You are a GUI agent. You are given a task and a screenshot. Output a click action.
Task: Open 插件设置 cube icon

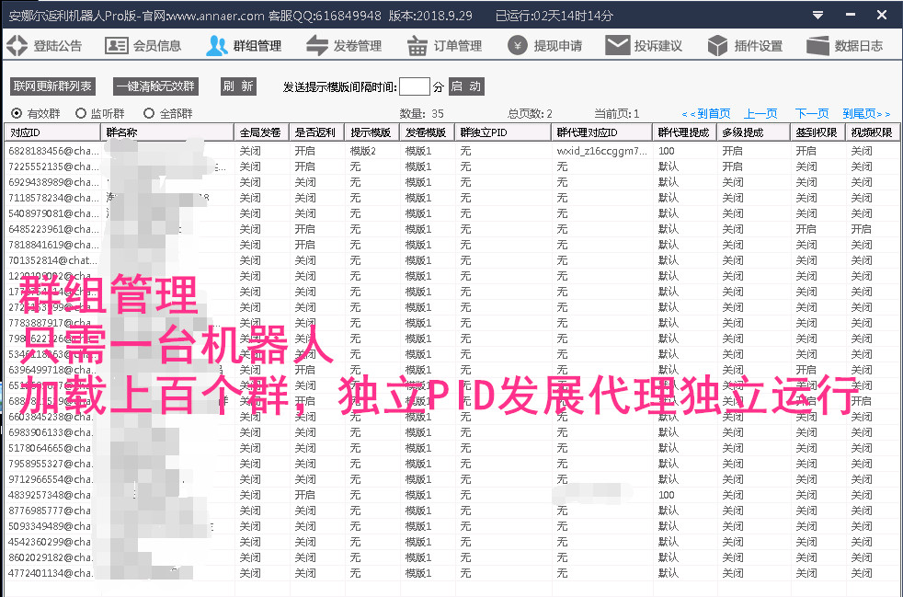point(717,45)
